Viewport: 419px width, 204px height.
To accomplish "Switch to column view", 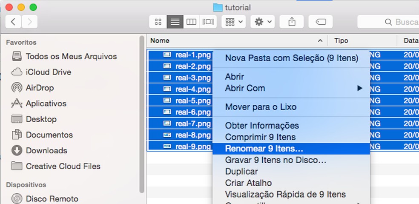I will 191,22.
